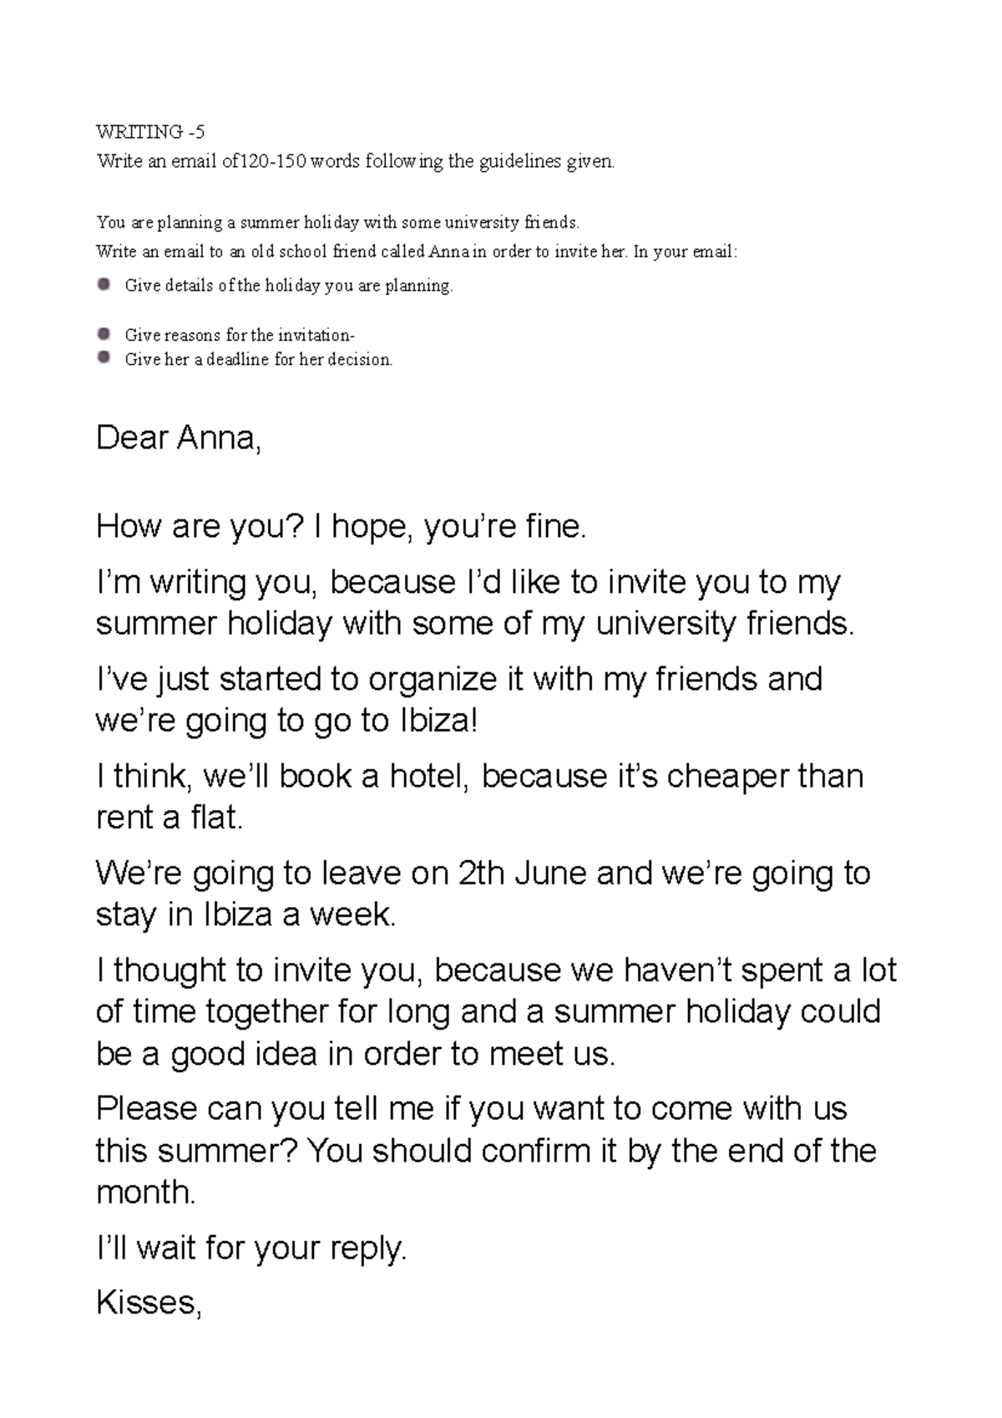Click the line starting "I thought to invite you"
The height and width of the screenshot is (1418, 1002).
(496, 970)
